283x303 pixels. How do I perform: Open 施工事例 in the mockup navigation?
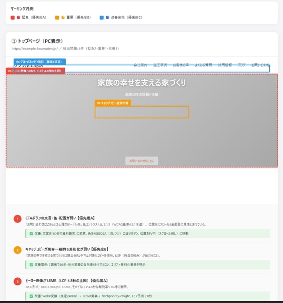(160, 65)
